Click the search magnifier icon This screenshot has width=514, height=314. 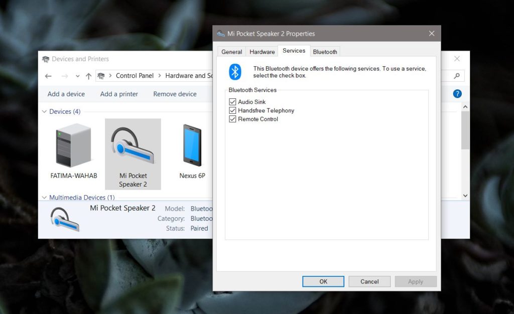click(x=456, y=76)
